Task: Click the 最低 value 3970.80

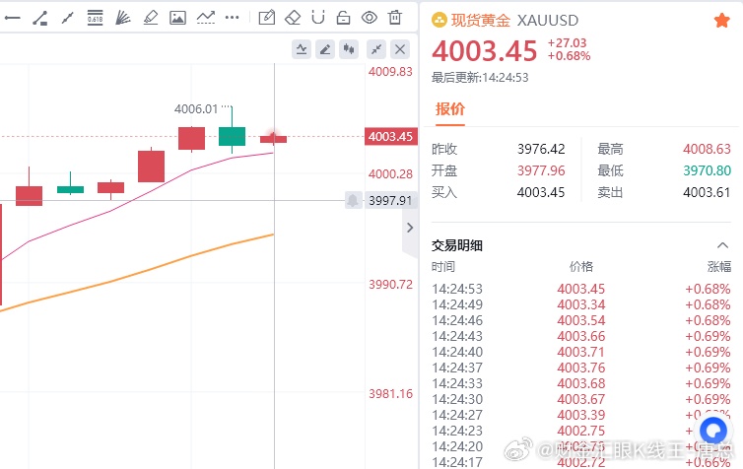Action: pos(707,170)
